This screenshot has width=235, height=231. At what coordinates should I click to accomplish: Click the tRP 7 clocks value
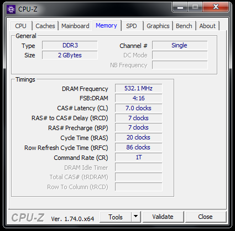click(x=139, y=128)
